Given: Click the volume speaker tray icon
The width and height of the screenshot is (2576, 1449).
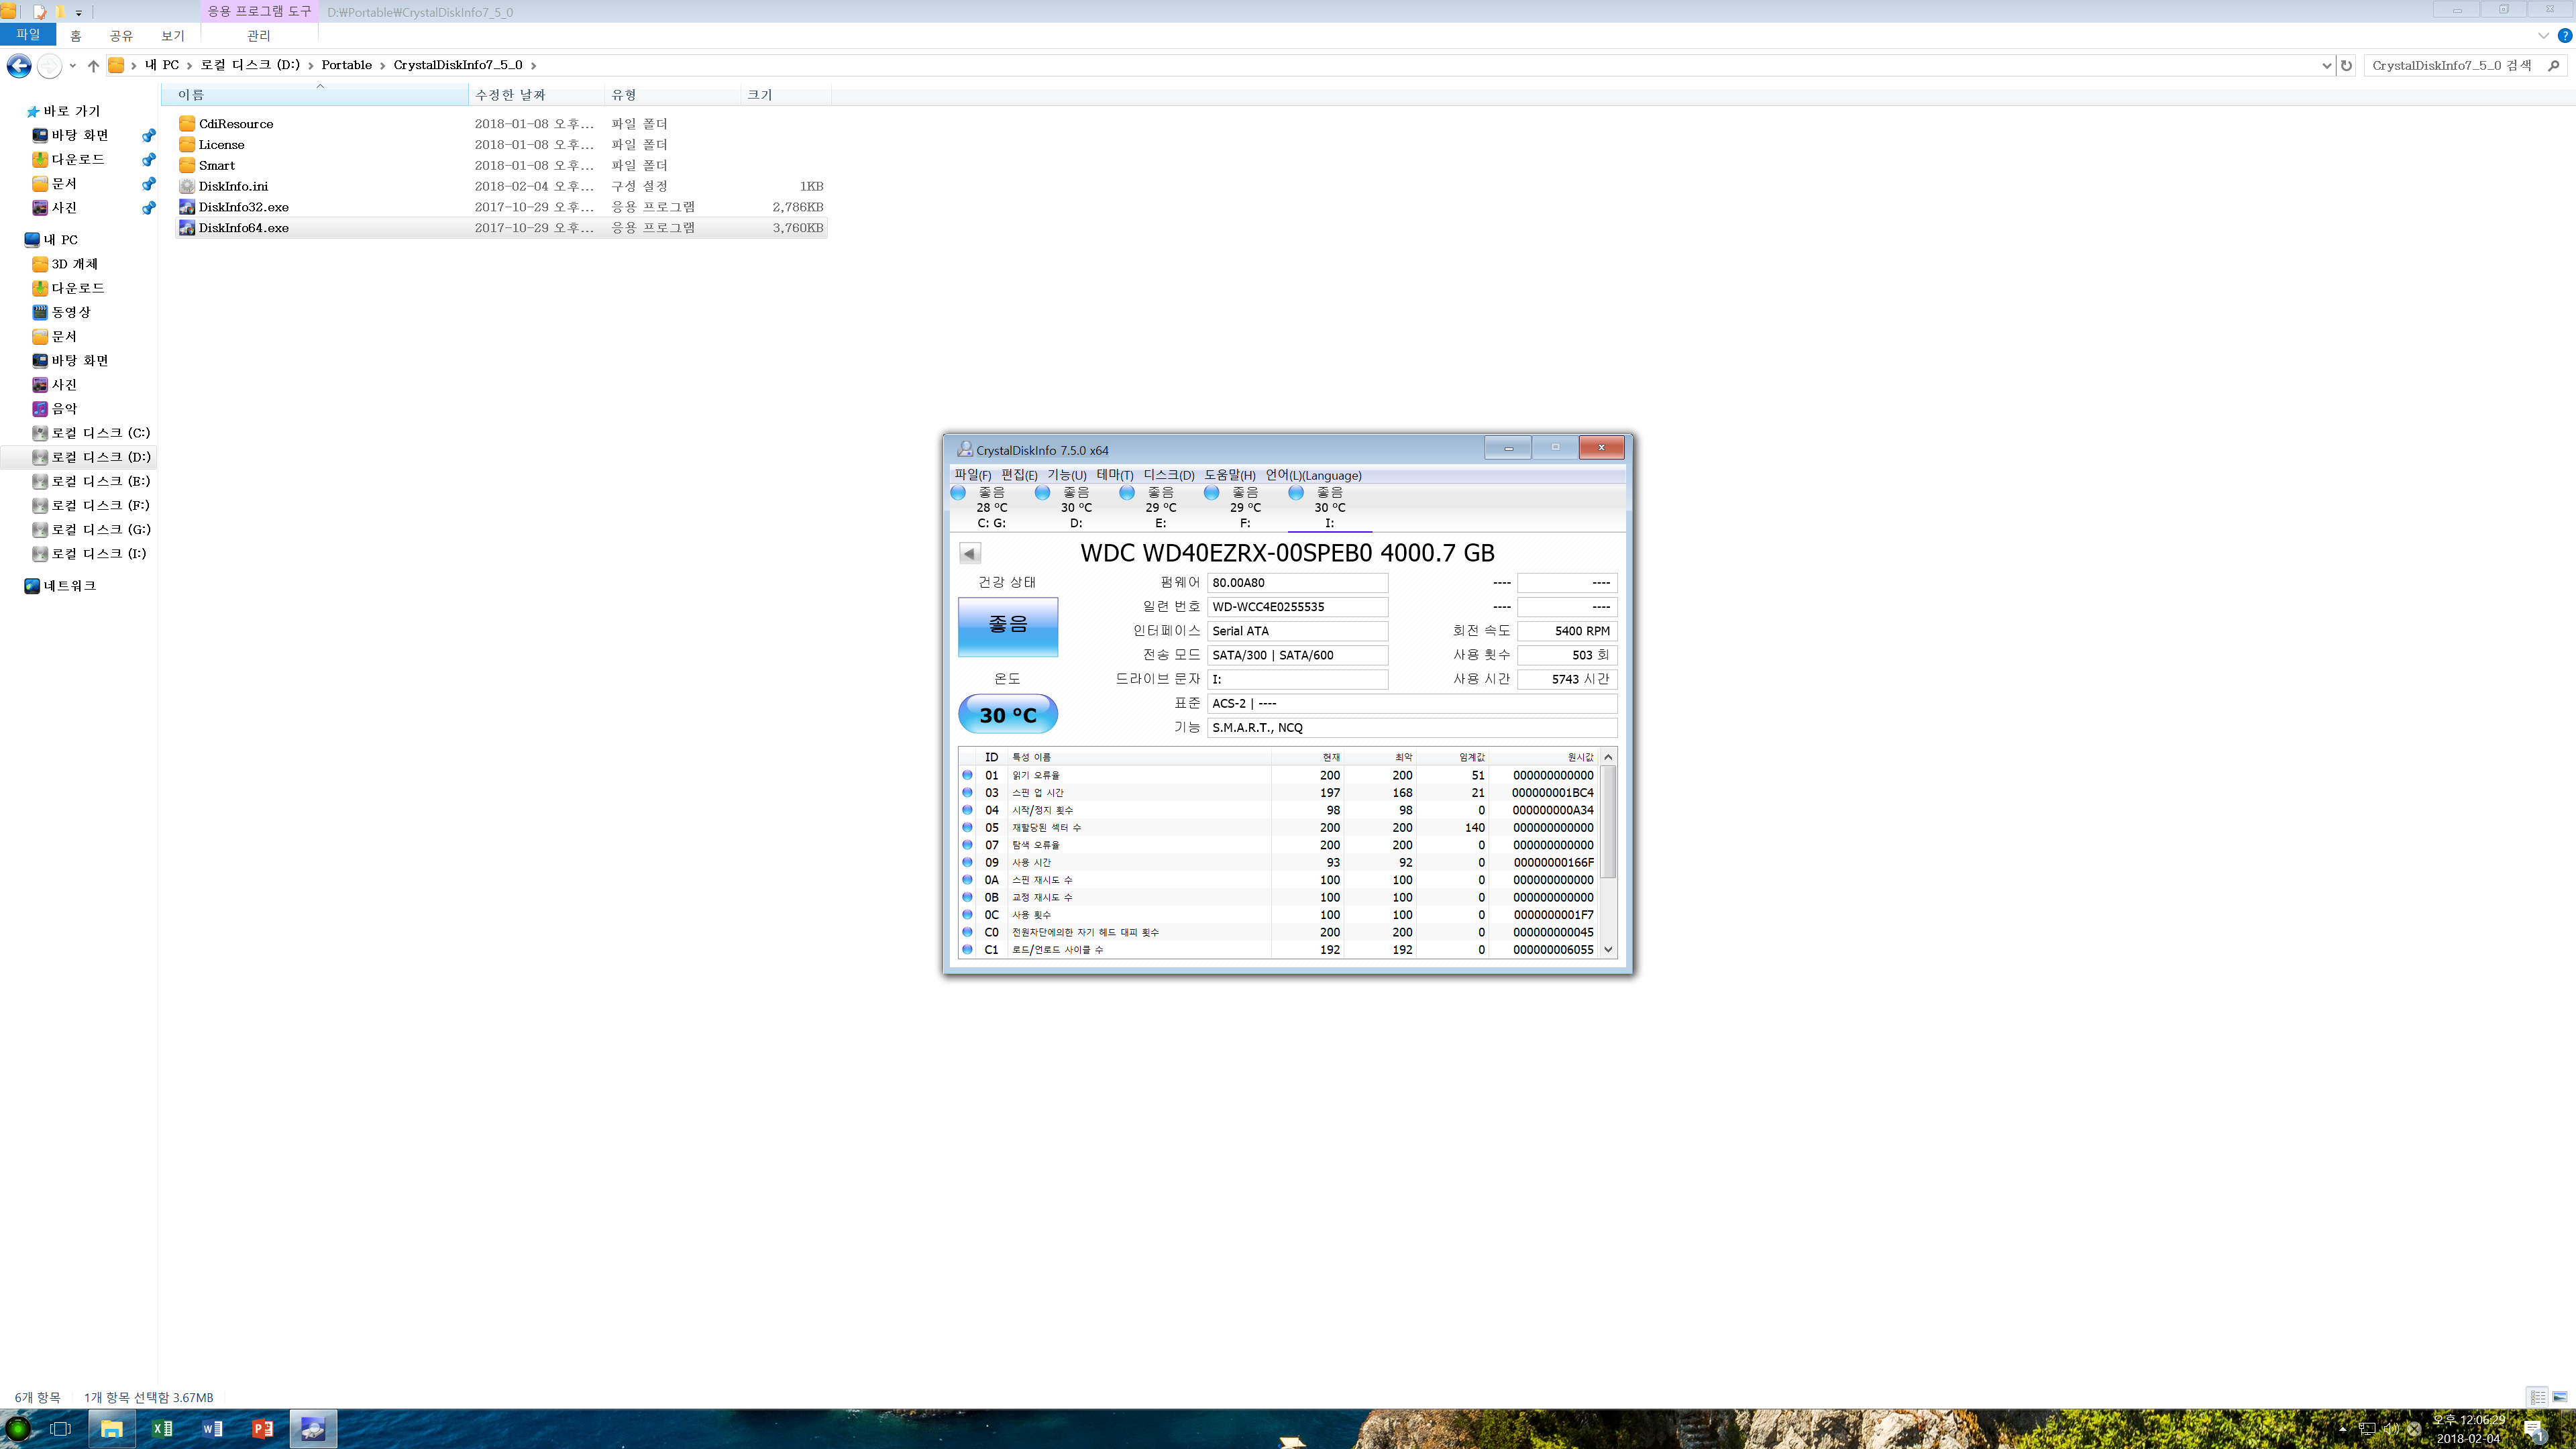Looking at the screenshot, I should point(2391,1428).
